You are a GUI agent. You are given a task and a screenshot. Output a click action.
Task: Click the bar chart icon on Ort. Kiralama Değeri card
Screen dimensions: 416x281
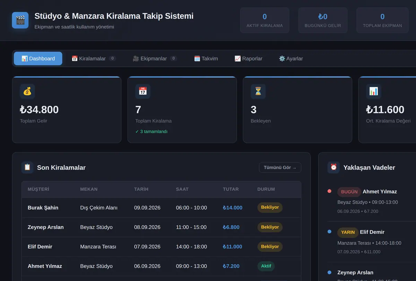374,91
